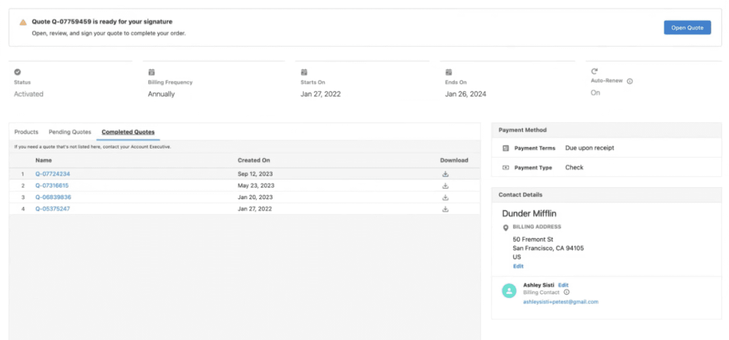The width and height of the screenshot is (729, 340).
Task: Download quote Q-07316615 using download icon
Action: [x=445, y=186]
